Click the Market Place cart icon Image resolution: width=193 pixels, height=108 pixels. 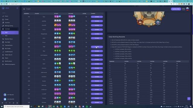(3, 39)
